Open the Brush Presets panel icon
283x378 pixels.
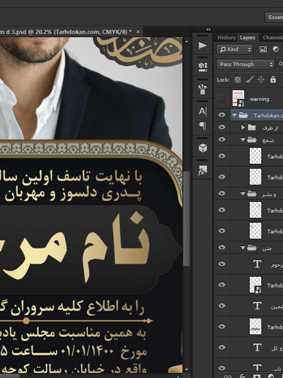click(x=202, y=89)
